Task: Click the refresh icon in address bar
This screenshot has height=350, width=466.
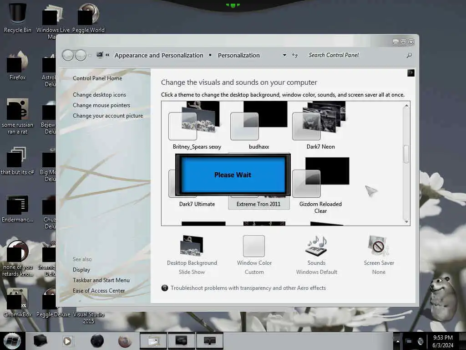Action: [x=295, y=55]
